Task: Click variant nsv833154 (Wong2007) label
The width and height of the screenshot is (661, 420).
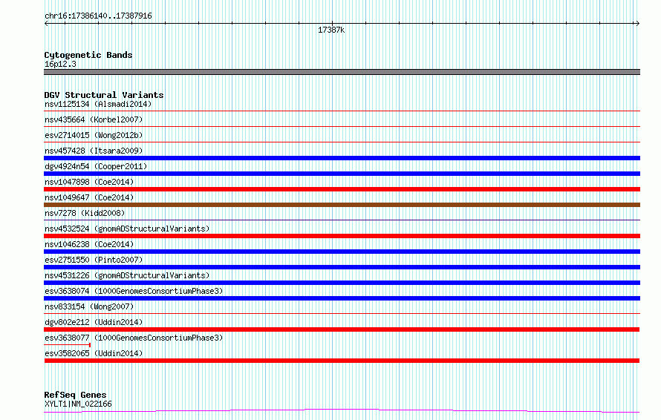Action: click(89, 306)
